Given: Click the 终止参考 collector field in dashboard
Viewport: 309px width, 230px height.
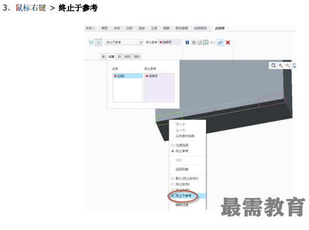Looking at the screenshot, I should 170,42.
